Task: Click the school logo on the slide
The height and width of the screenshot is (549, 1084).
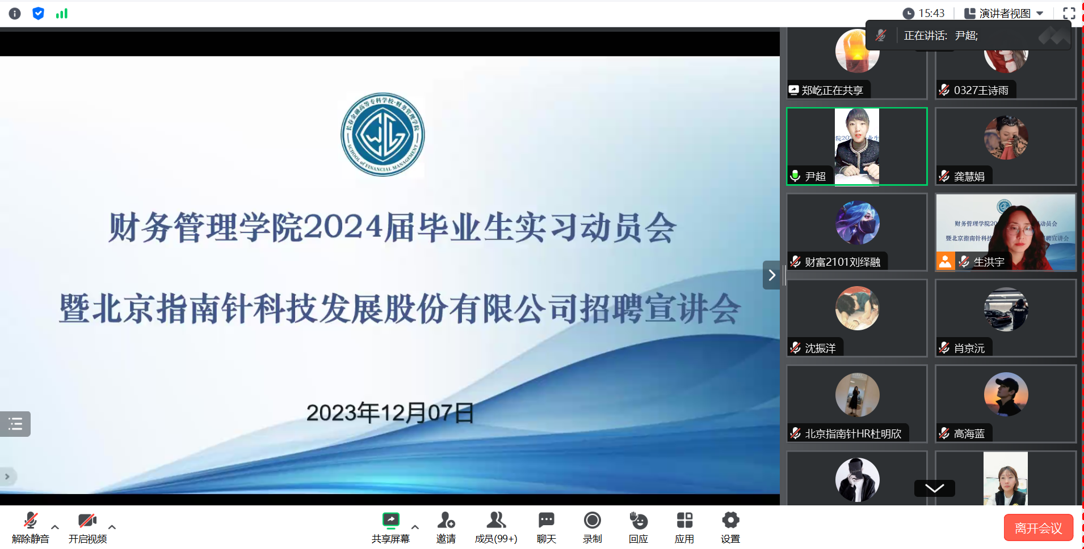Action: pyautogui.click(x=383, y=135)
